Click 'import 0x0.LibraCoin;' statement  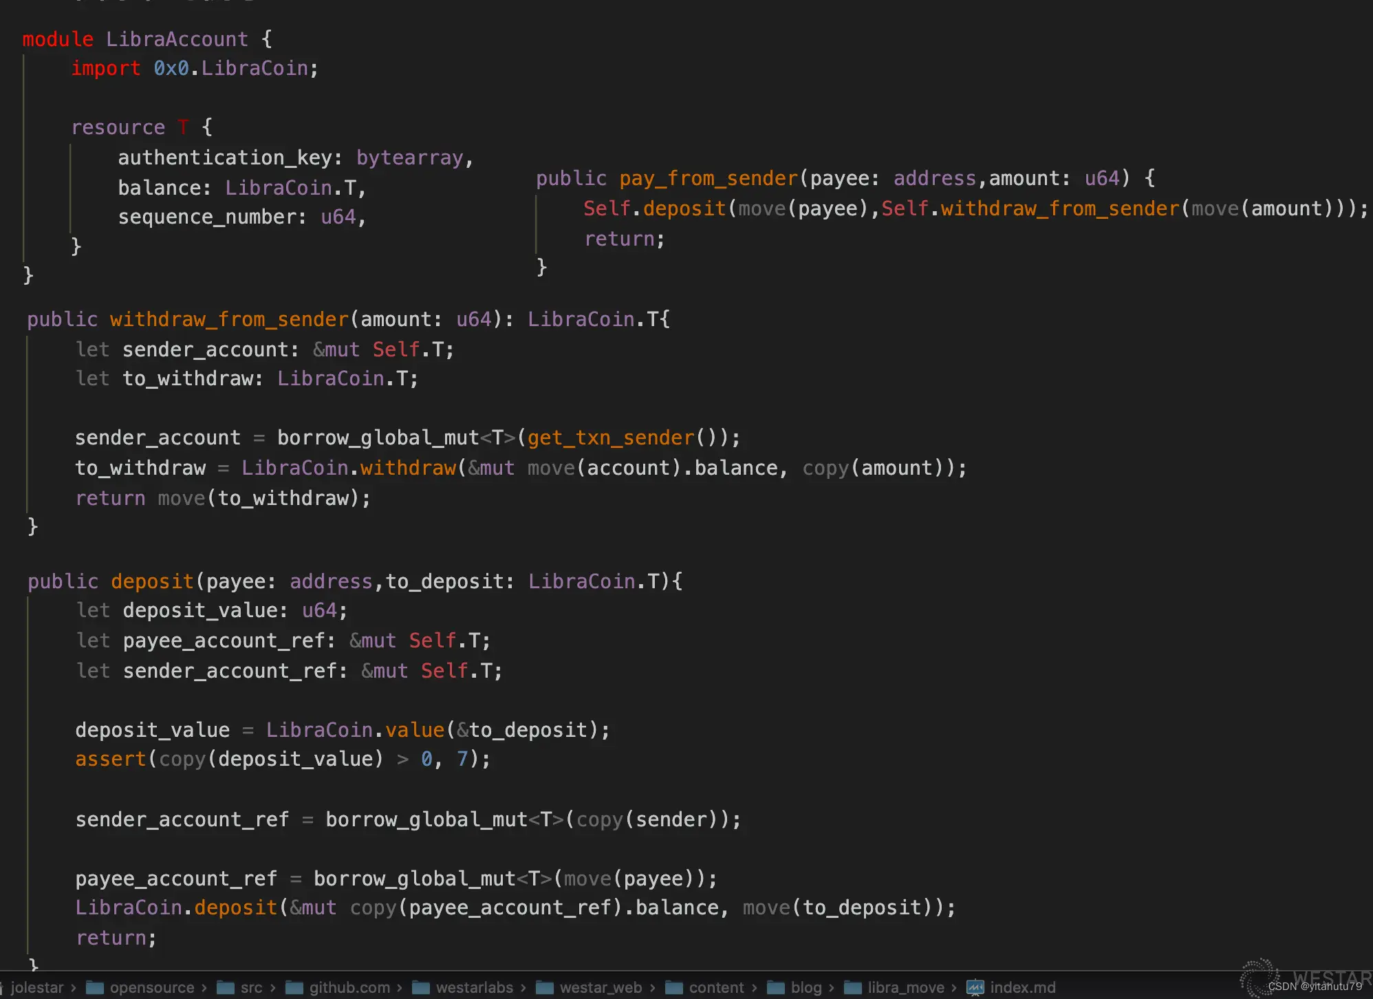[x=195, y=68]
